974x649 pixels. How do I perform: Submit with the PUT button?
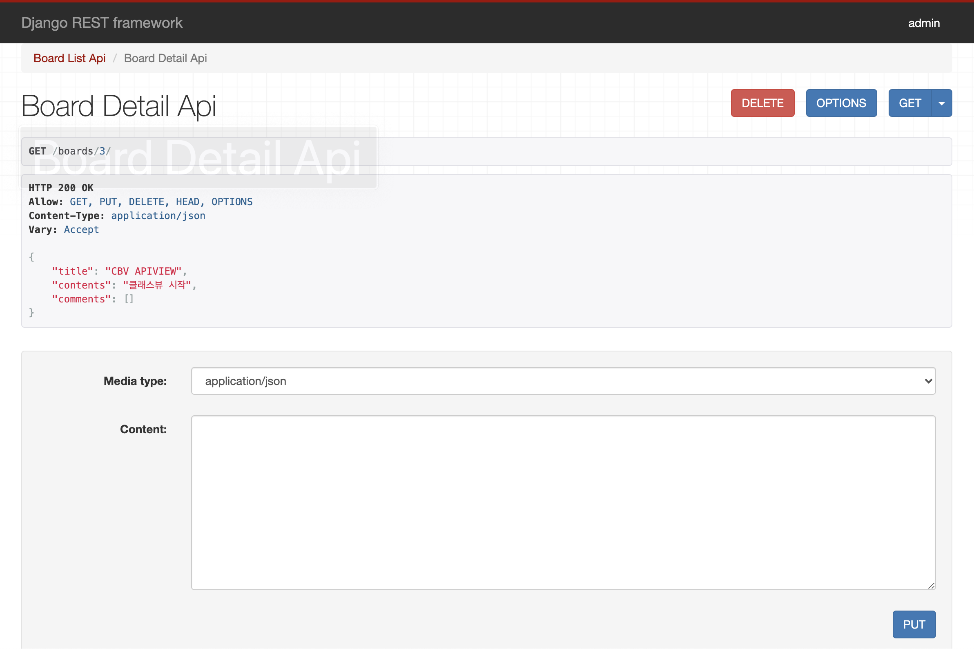click(x=914, y=624)
